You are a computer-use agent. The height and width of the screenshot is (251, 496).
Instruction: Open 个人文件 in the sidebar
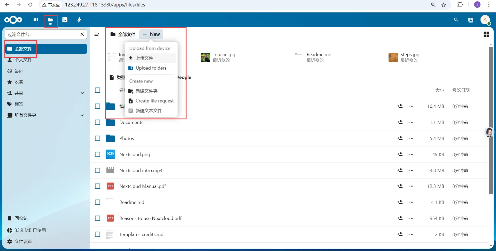(x=46, y=60)
